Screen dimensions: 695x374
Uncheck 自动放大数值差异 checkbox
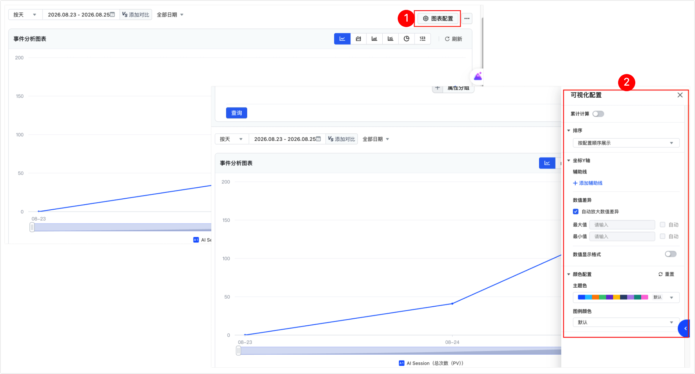(576, 212)
